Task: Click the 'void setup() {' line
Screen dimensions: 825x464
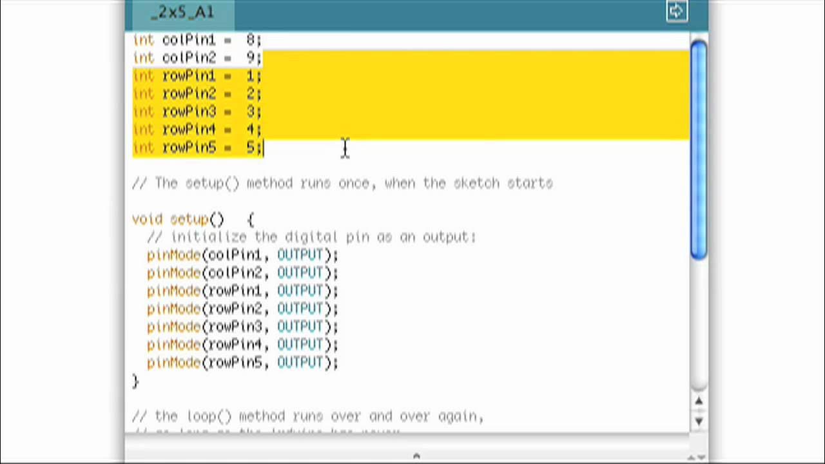Action: coord(193,220)
